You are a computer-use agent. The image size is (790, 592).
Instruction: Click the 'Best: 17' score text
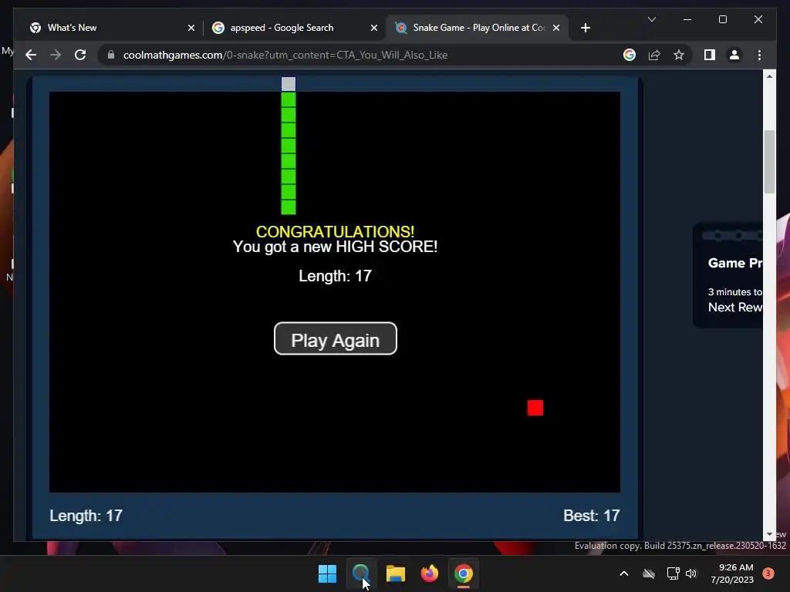coord(591,516)
